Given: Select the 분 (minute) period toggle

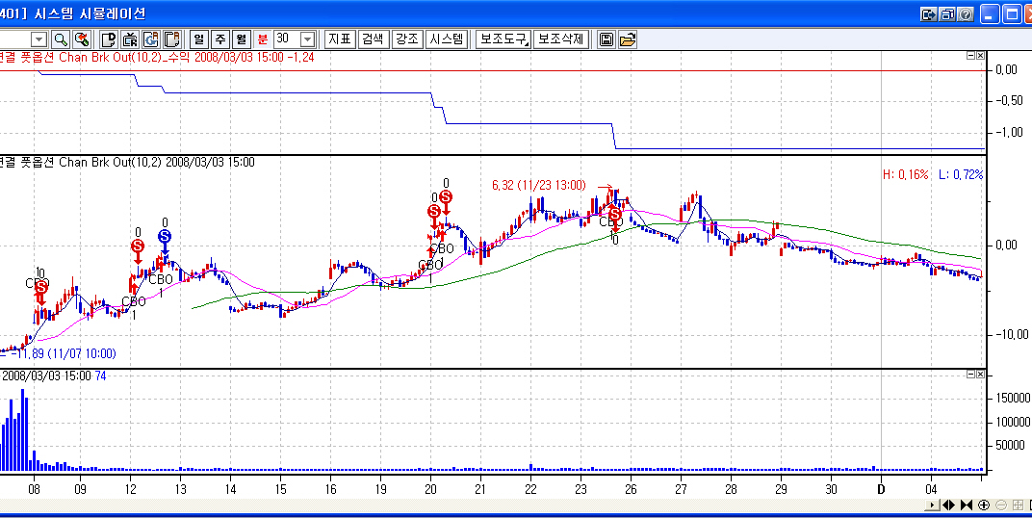Looking at the screenshot, I should pos(262,39).
